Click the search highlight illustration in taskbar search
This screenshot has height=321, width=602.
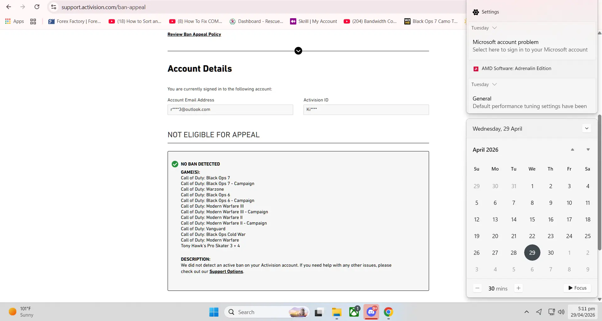point(298,312)
